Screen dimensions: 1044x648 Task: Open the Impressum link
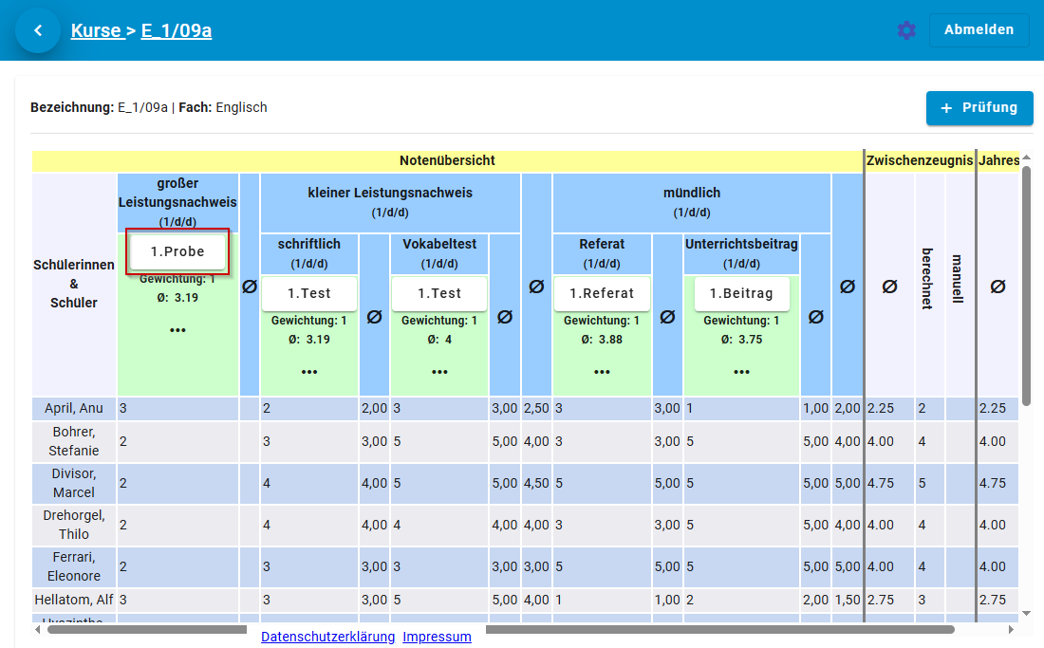(x=437, y=637)
